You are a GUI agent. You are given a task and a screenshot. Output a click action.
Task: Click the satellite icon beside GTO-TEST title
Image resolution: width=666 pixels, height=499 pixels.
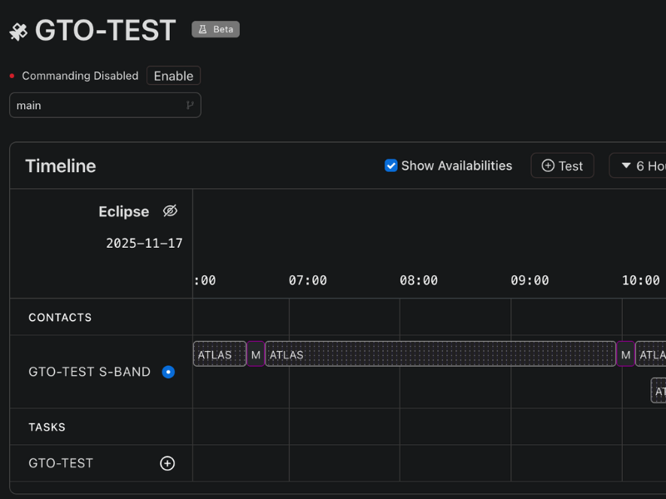coord(18,32)
